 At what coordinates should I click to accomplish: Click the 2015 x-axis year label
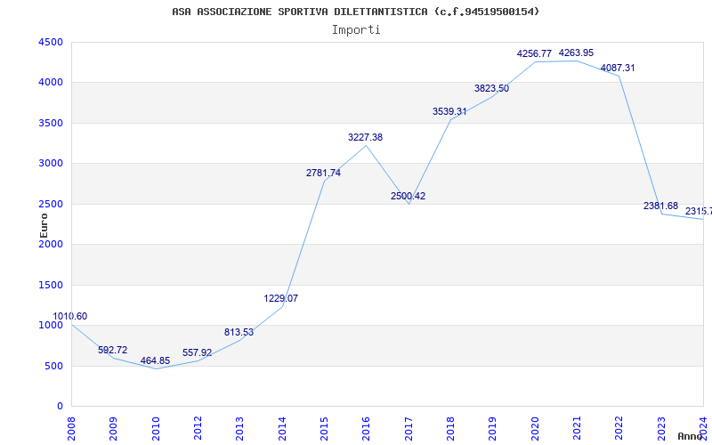324,426
